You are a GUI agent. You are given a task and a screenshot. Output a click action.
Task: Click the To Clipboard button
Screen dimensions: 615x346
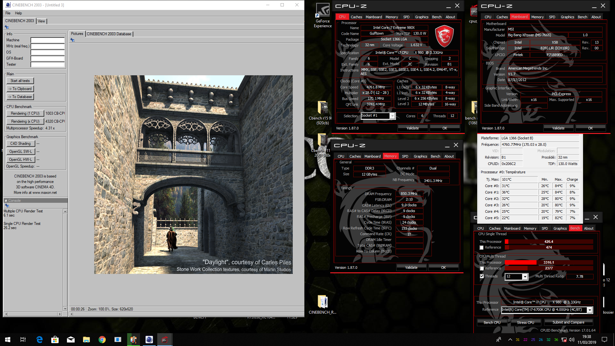coord(20,89)
